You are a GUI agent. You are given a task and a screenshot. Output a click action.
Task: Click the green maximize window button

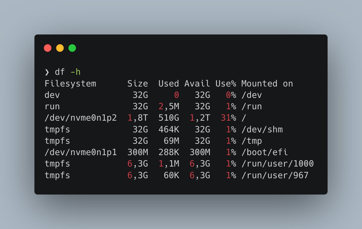(x=72, y=48)
